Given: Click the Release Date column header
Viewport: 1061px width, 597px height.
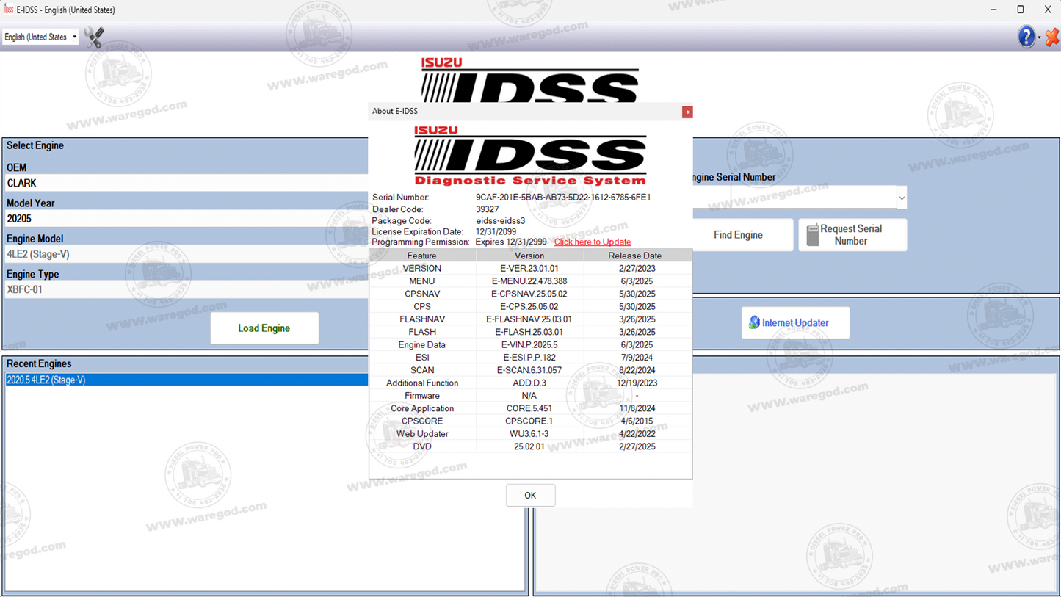Looking at the screenshot, I should [637, 255].
